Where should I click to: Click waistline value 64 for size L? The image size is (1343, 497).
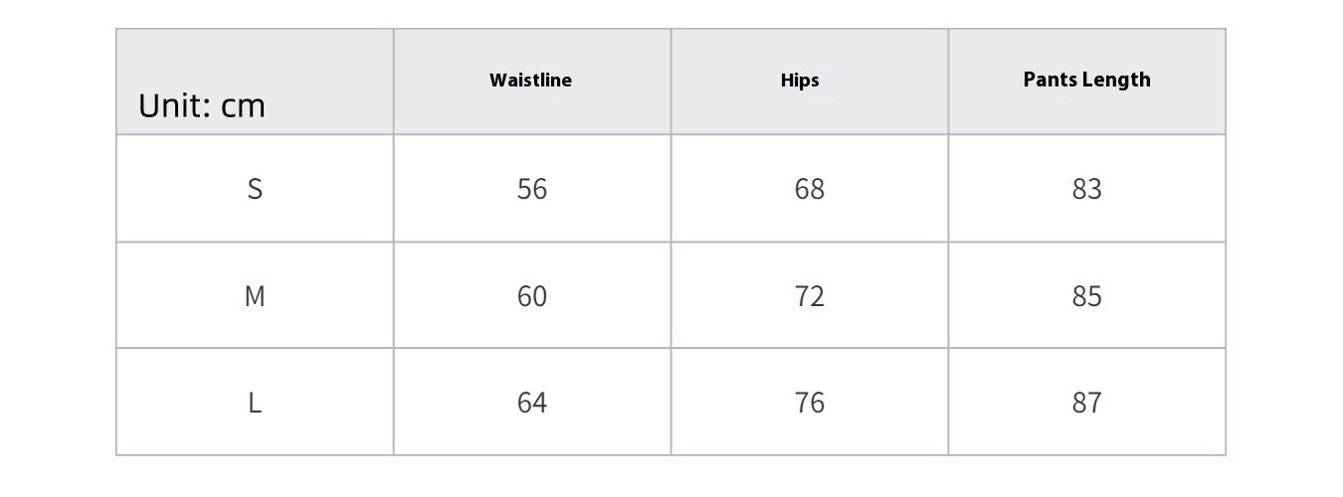click(532, 403)
